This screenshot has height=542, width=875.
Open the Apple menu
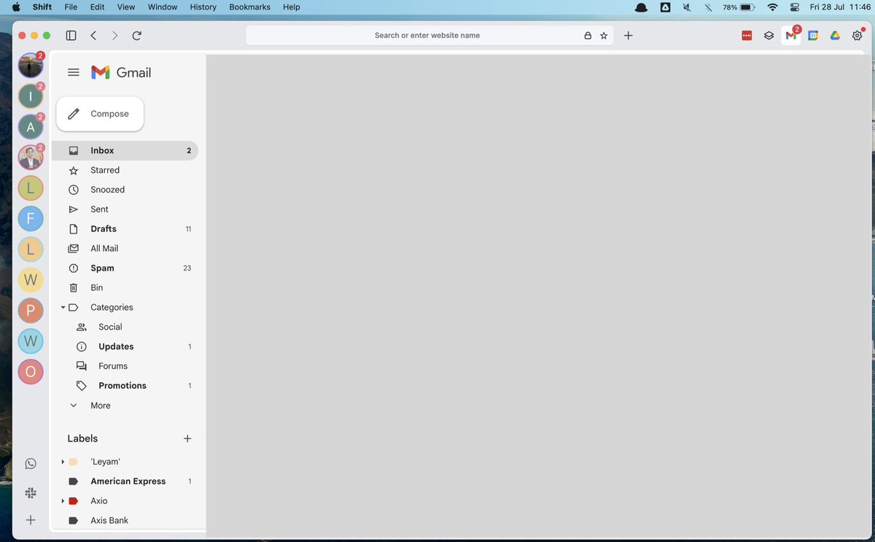click(x=16, y=7)
